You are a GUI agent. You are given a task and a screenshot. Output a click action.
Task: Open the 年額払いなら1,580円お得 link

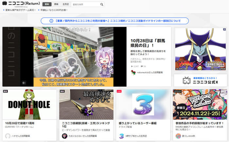(54, 10)
